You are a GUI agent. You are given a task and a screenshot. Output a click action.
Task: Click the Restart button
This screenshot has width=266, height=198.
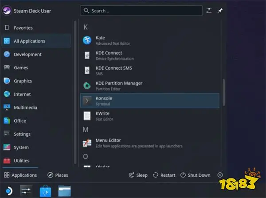pyautogui.click(x=164, y=175)
